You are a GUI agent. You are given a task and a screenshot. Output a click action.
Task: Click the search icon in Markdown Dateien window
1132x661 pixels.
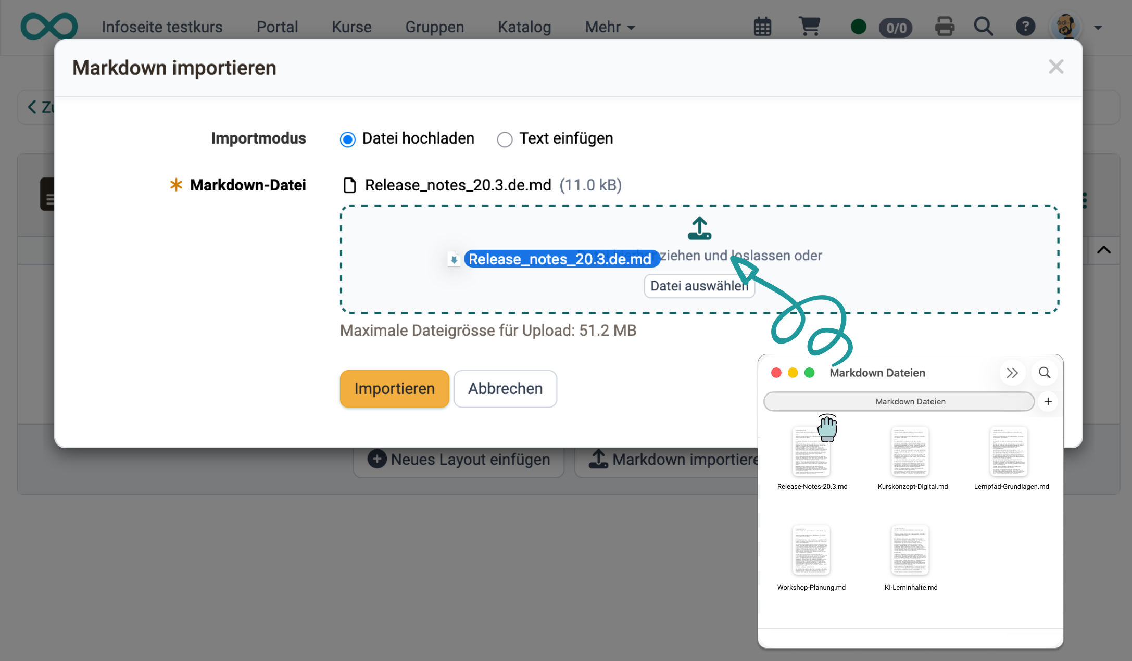[1044, 373]
